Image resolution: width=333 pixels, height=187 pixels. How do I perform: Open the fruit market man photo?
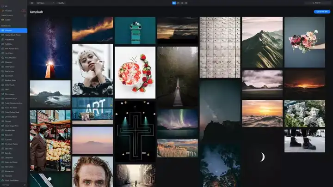pos(50,140)
